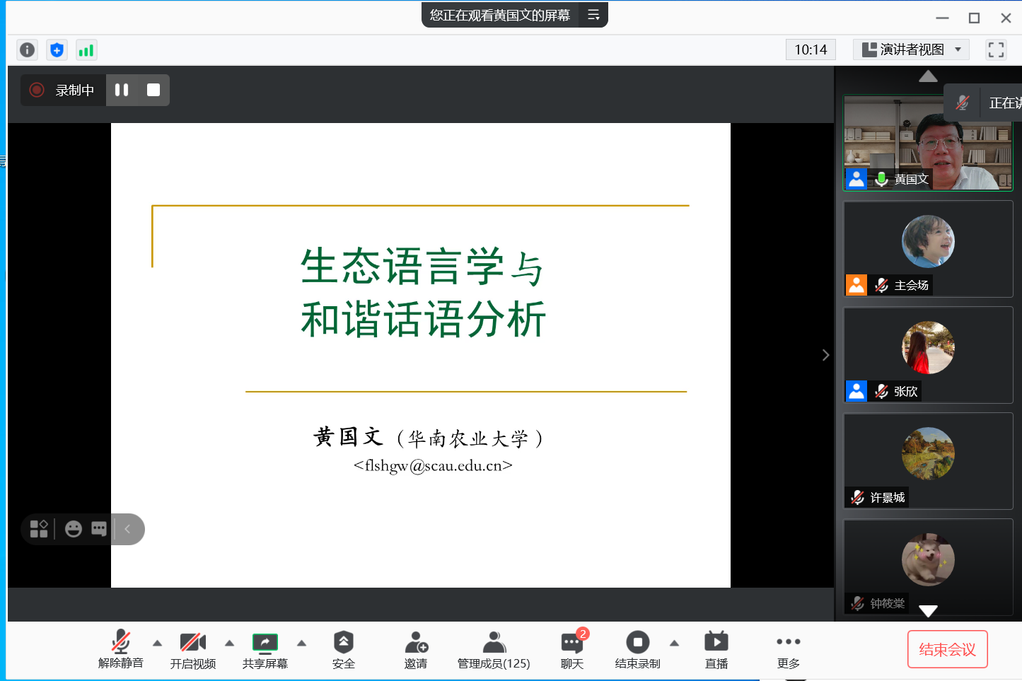The image size is (1022, 681).
Task: Open the meeting info icon
Action: tap(27, 50)
